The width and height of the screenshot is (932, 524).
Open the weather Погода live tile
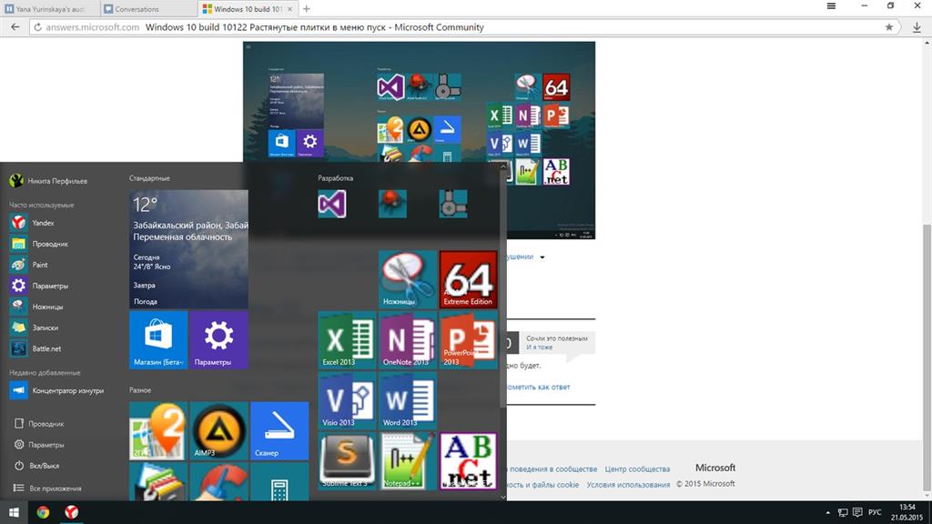click(188, 249)
